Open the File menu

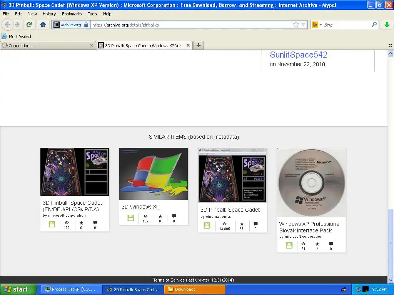click(6, 14)
